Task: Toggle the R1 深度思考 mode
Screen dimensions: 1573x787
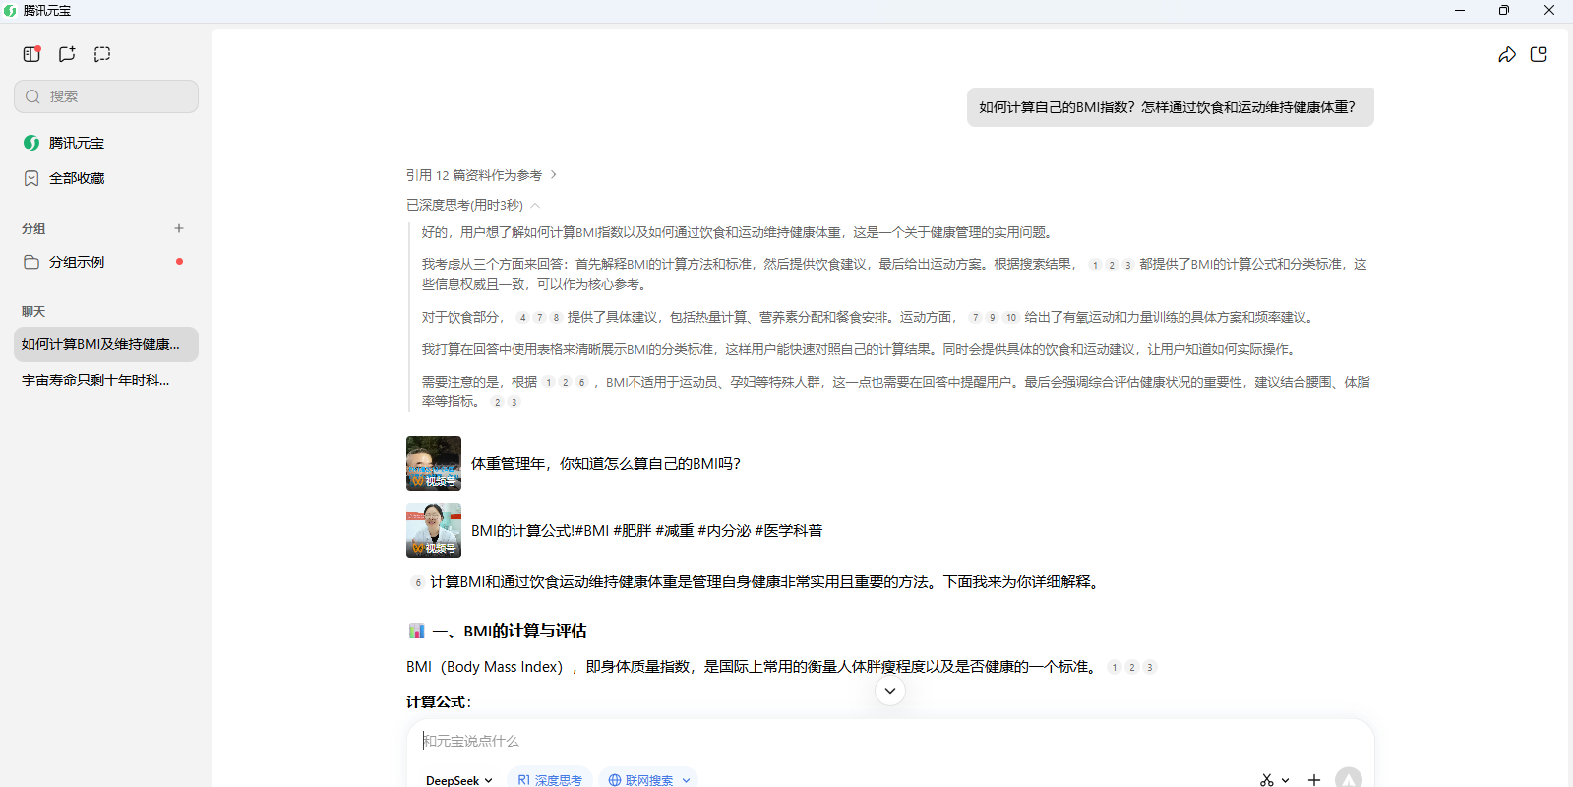Action: [x=550, y=780]
